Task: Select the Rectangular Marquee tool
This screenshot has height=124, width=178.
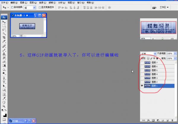Action: 4,26
